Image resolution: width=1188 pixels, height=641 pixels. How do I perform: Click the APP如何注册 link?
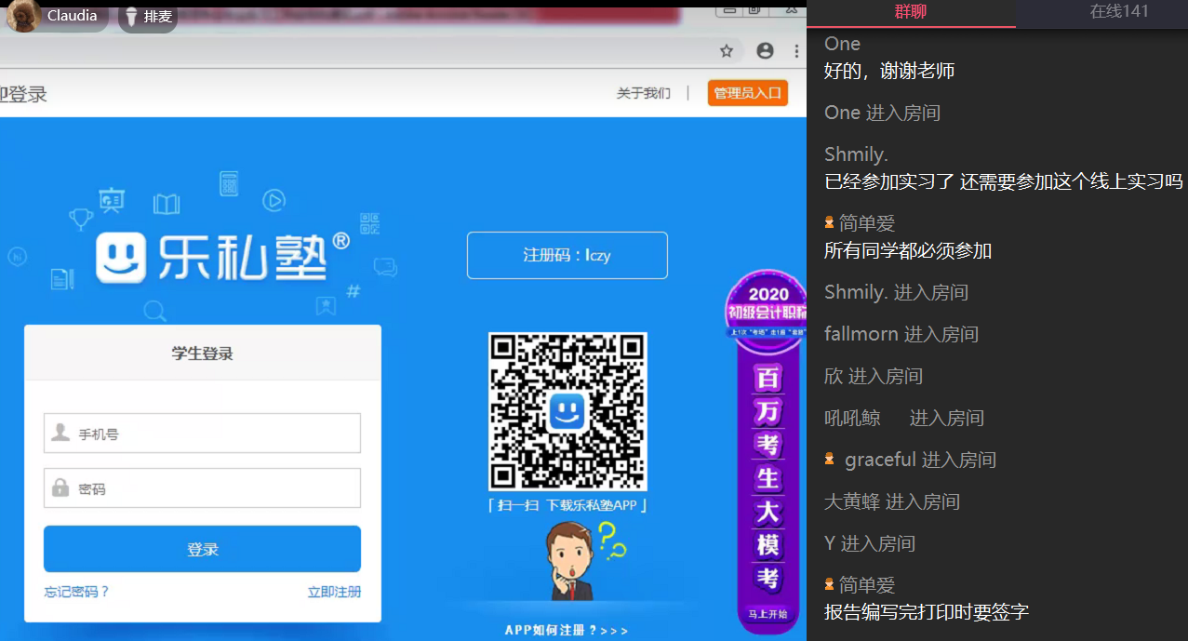[566, 630]
